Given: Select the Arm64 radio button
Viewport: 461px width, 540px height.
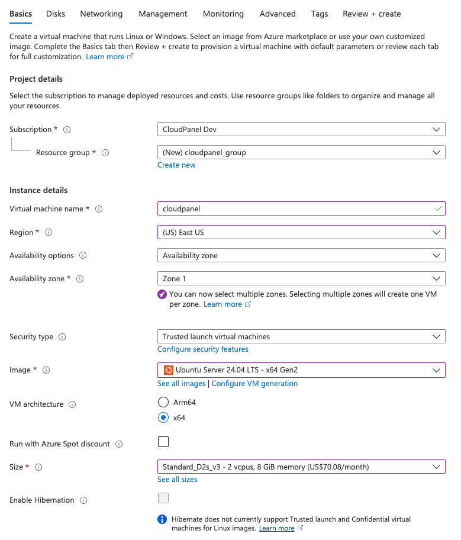Looking at the screenshot, I should (x=163, y=402).
